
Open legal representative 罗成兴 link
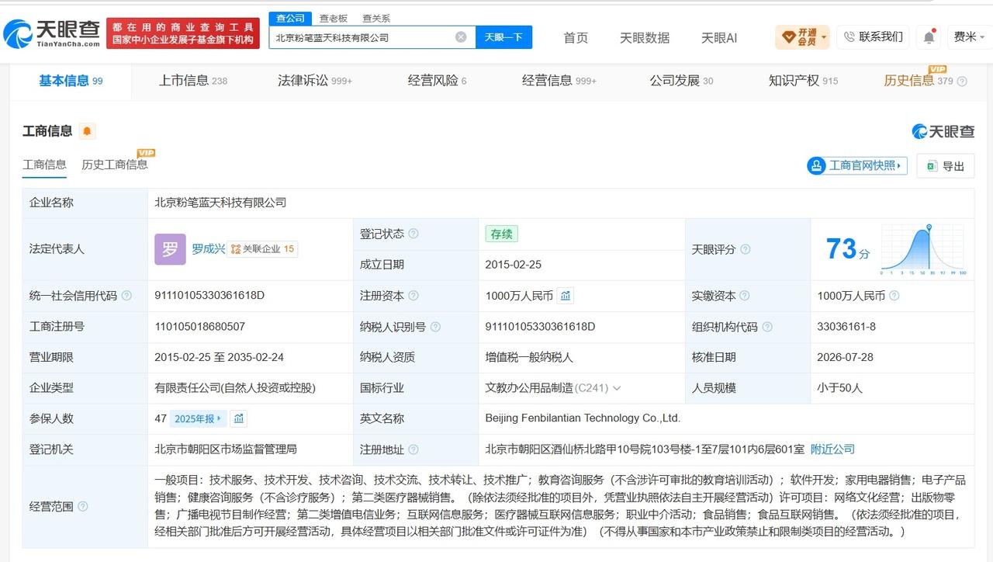[209, 249]
